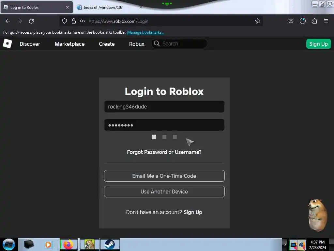Click the search magnifier icon in Roblox
Screen dimensions: 334x251
157,43
